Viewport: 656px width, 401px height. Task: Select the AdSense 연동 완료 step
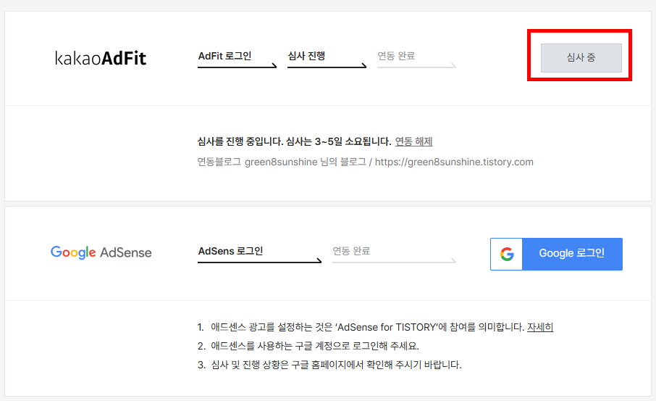click(x=394, y=254)
